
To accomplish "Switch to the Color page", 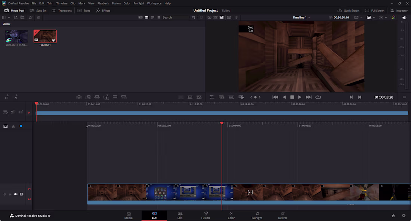I will [x=231, y=215].
